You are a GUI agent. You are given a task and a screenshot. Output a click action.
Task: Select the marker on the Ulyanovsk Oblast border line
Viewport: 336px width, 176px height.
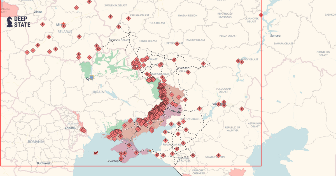click(x=261, y=15)
